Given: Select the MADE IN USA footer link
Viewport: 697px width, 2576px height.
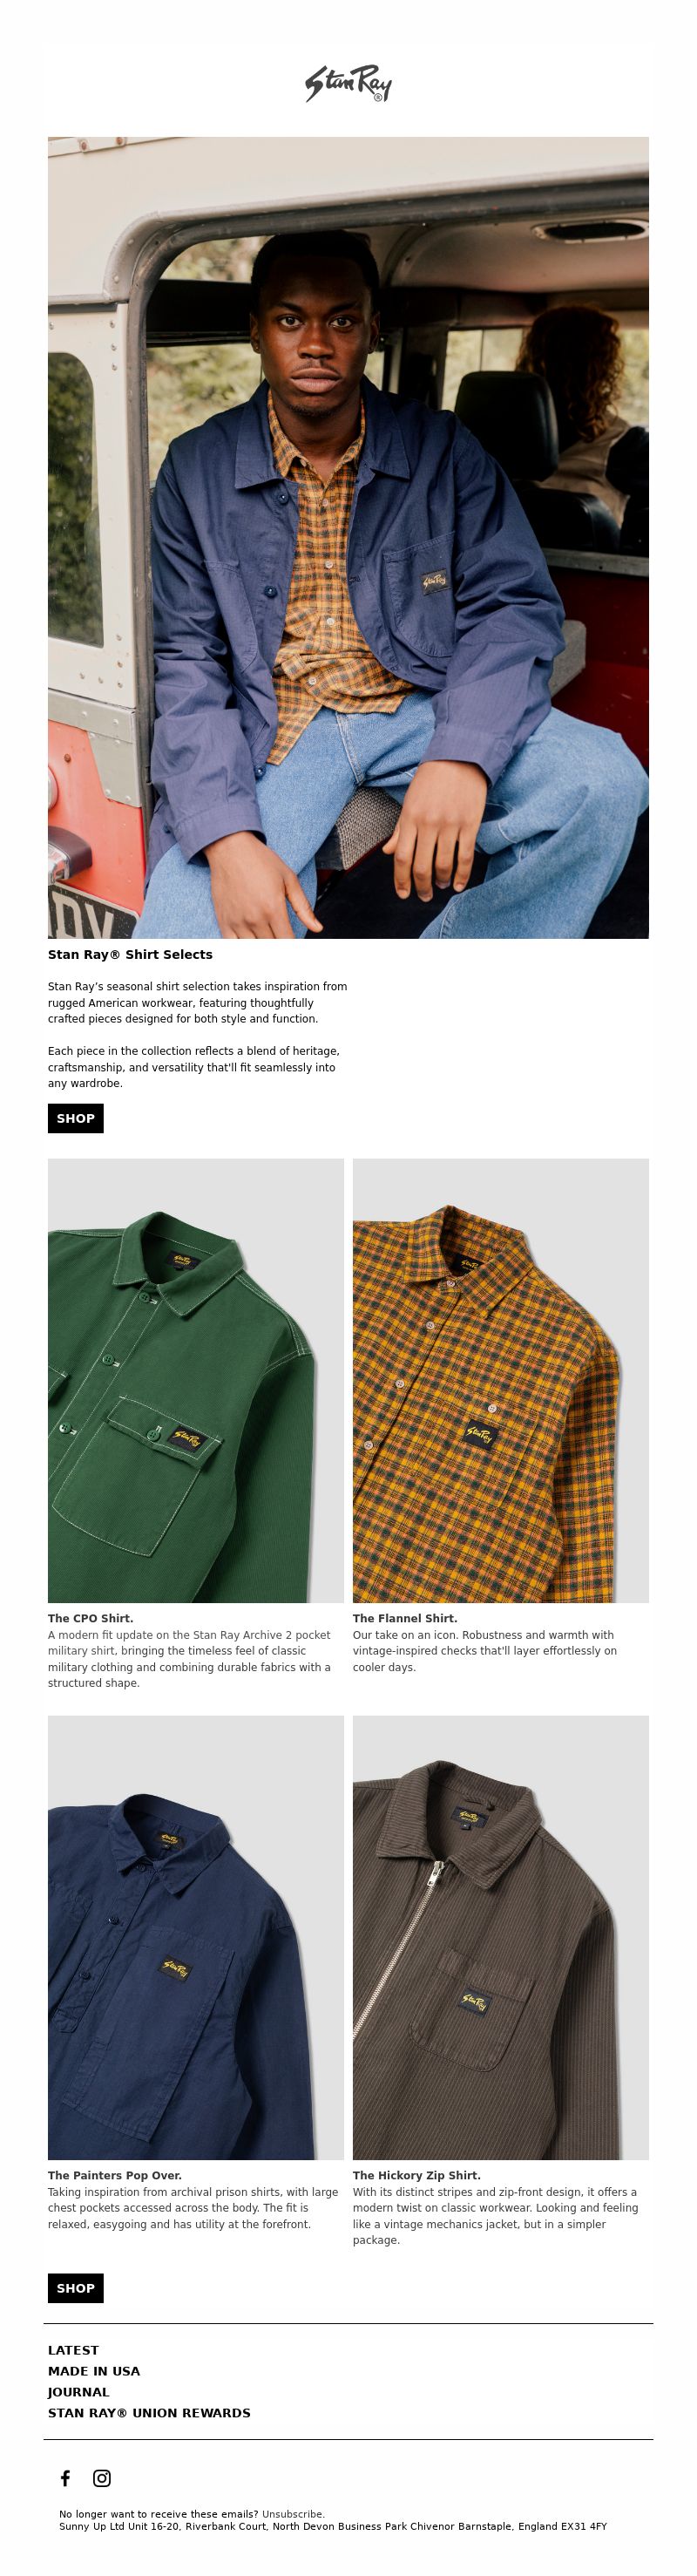Looking at the screenshot, I should [94, 2371].
